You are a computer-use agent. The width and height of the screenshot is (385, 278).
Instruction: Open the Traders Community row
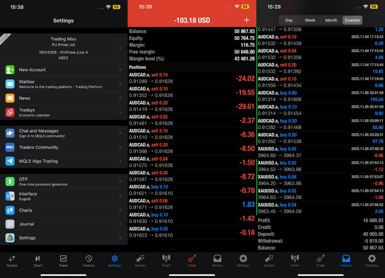(x=64, y=147)
